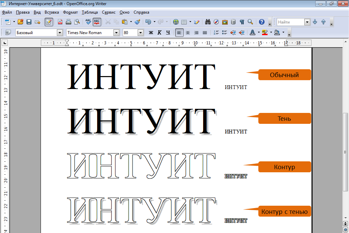349x233 pixels.
Task: Toggle bulleted list
Action: click(x=225, y=32)
